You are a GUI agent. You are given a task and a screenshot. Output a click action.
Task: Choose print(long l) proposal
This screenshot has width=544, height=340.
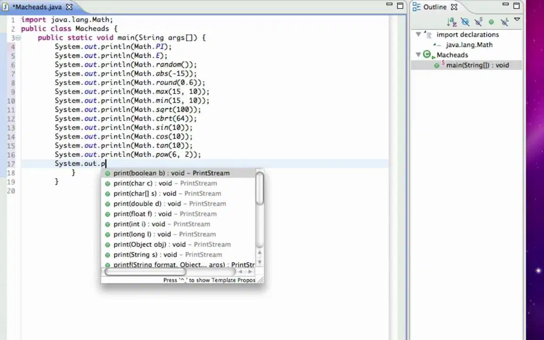(178, 234)
